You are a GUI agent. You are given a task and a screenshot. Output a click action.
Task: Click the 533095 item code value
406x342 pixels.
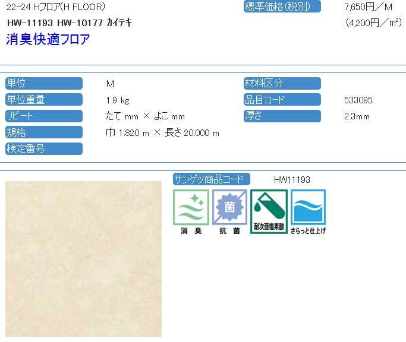point(358,100)
